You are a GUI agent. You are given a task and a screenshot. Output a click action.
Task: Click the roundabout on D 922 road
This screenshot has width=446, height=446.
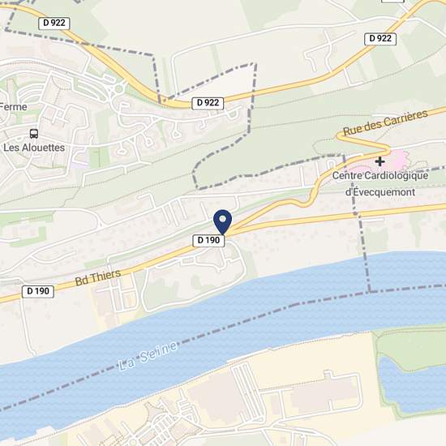(118, 89)
